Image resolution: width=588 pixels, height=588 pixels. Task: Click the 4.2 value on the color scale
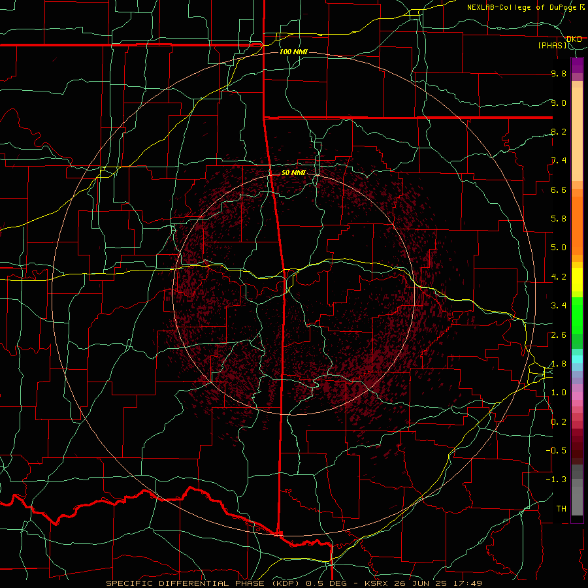coord(559,277)
